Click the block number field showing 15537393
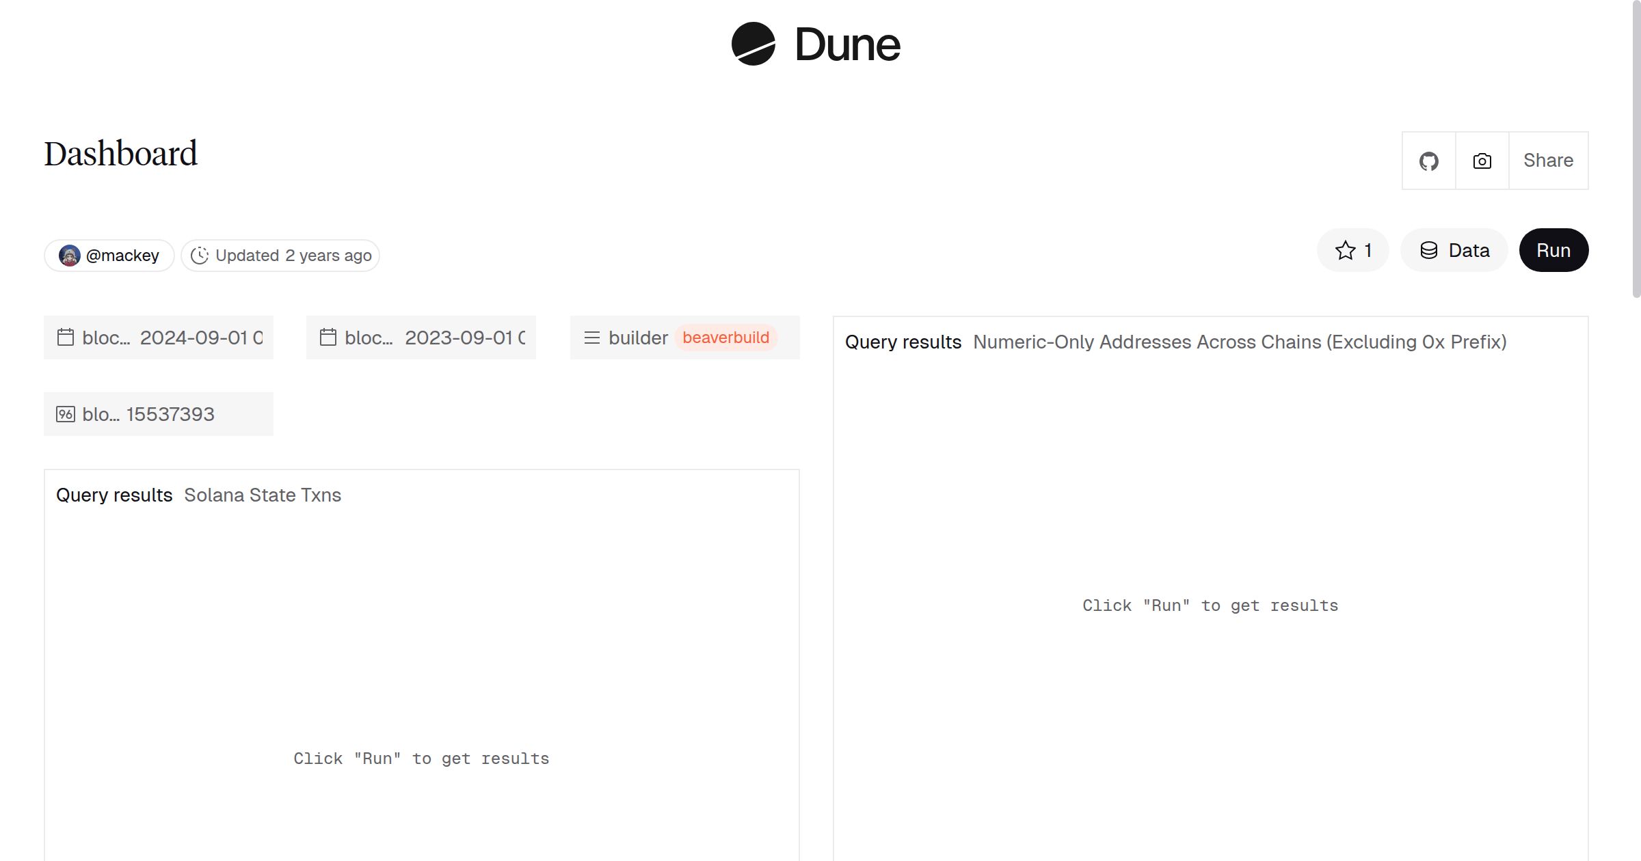 pos(170,413)
